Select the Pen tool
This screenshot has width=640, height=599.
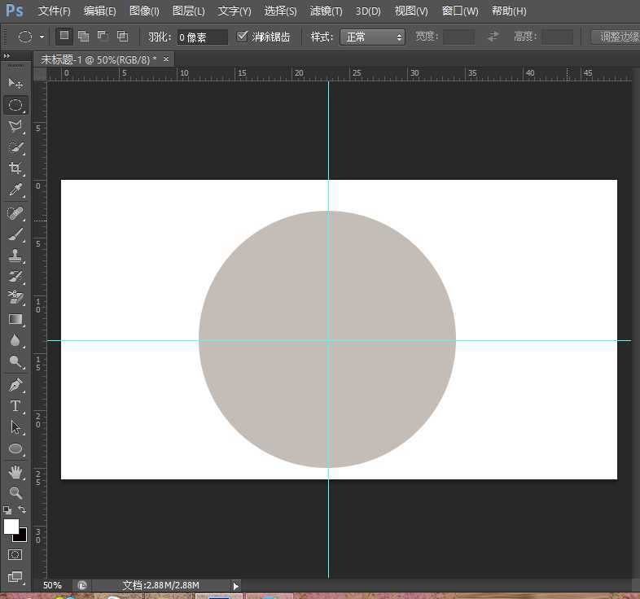pos(15,384)
